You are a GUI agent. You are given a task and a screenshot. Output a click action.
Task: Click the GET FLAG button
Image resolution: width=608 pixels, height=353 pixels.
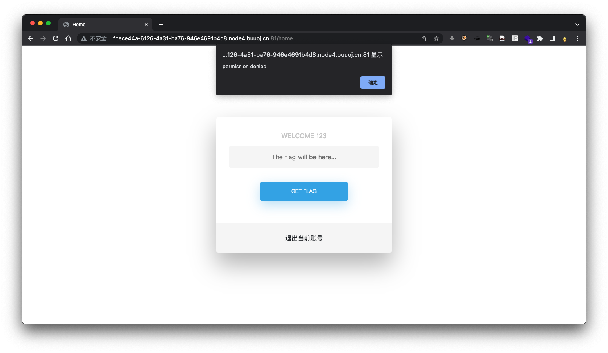[304, 191]
